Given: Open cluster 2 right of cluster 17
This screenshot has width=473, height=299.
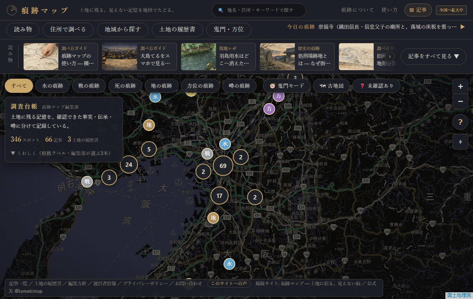Looking at the screenshot, I should pos(255,197).
